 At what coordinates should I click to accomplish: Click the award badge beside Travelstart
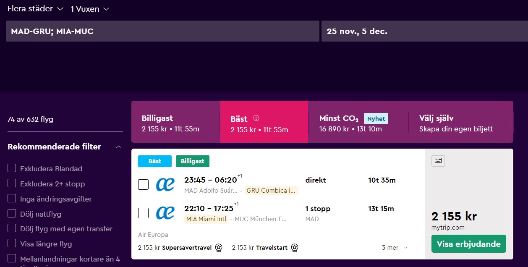click(295, 248)
